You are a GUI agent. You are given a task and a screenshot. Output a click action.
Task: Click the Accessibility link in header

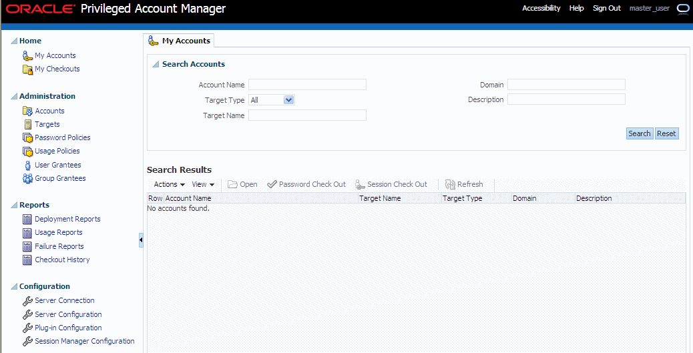[x=541, y=8]
